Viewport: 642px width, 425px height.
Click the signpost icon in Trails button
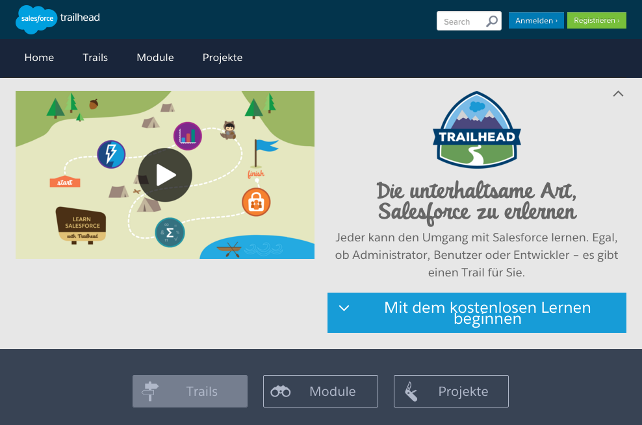coord(150,391)
